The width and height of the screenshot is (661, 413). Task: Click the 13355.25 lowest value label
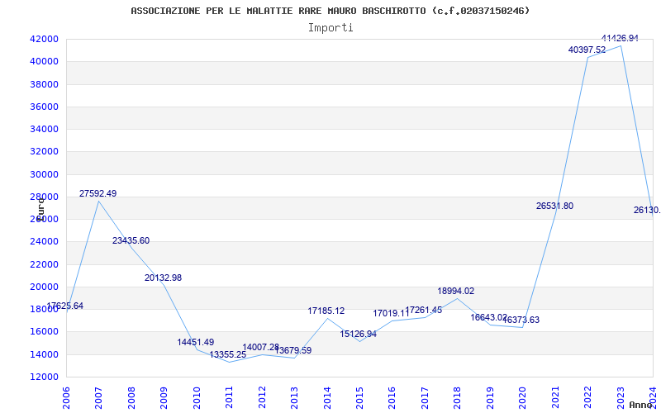click(227, 354)
